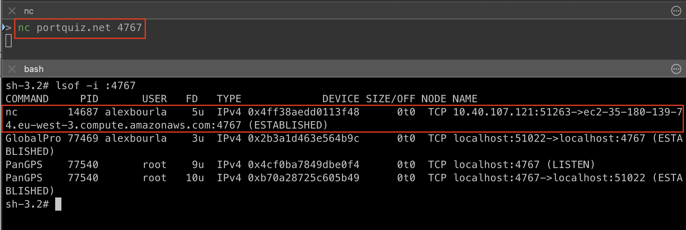The image size is (686, 230).
Task: Click the COMMAND column header
Action: pos(27,99)
